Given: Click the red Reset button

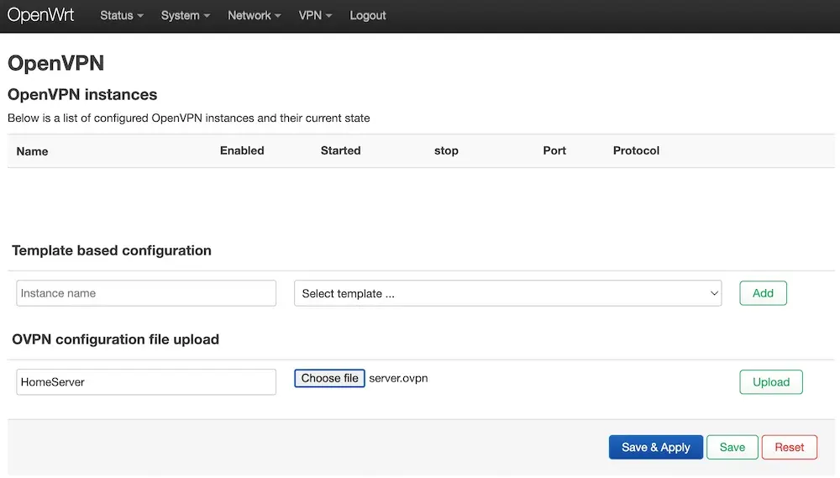Looking at the screenshot, I should 789,447.
